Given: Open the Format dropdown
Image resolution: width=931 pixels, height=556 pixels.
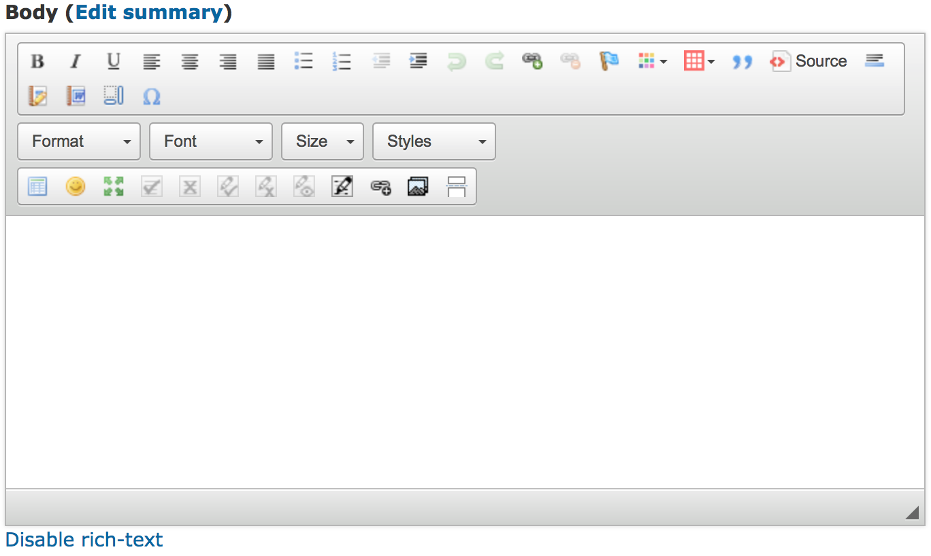Looking at the screenshot, I should point(78,141).
